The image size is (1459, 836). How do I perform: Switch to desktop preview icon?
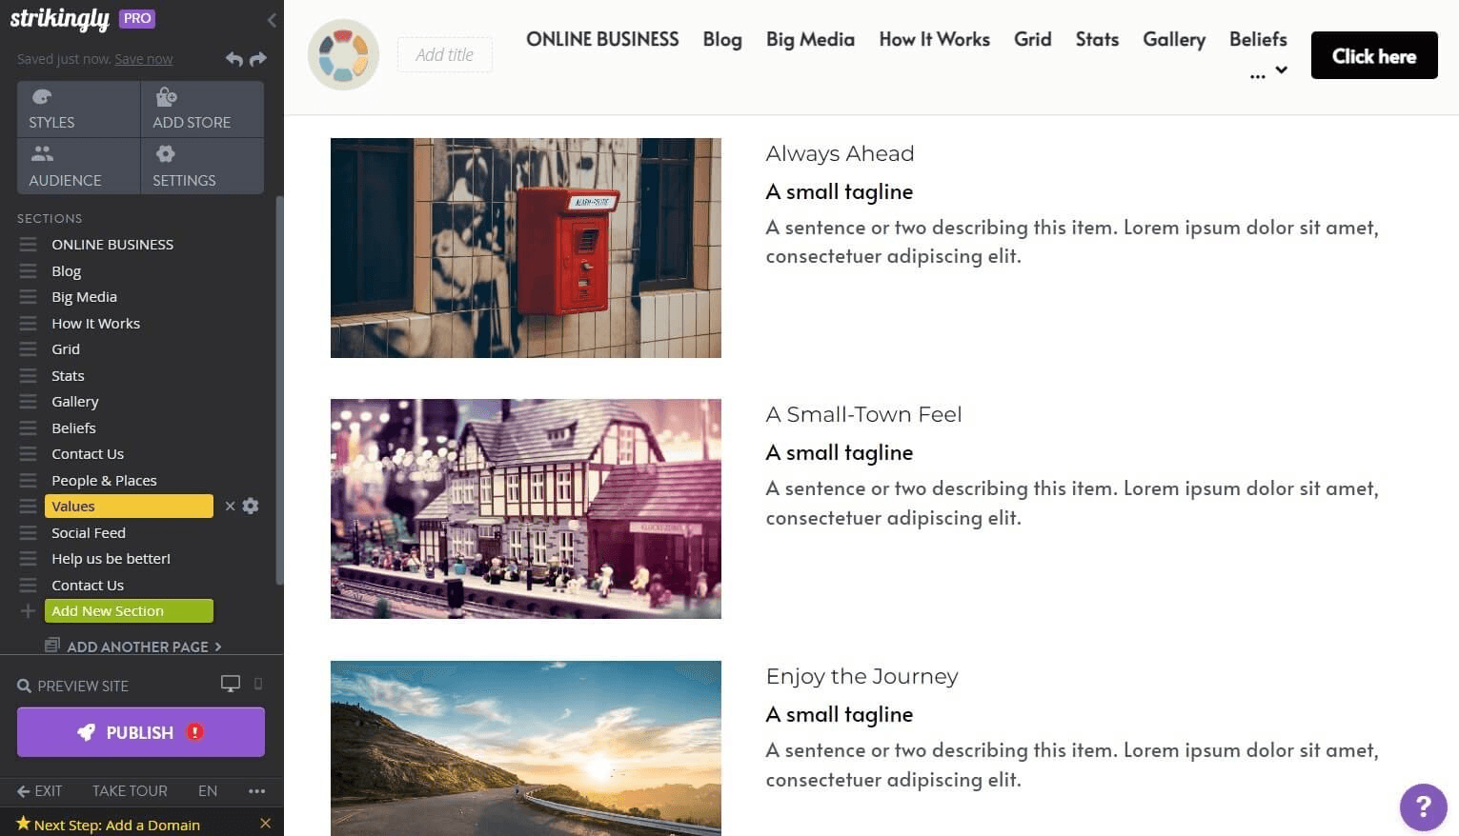pos(231,684)
